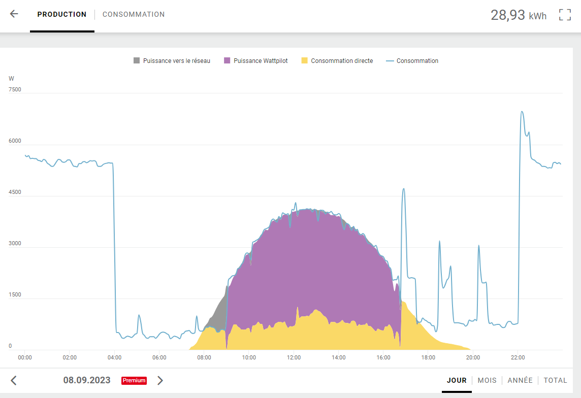Viewport: 581px width, 398px height.
Task: Select the JOUR time range
Action: click(x=457, y=380)
